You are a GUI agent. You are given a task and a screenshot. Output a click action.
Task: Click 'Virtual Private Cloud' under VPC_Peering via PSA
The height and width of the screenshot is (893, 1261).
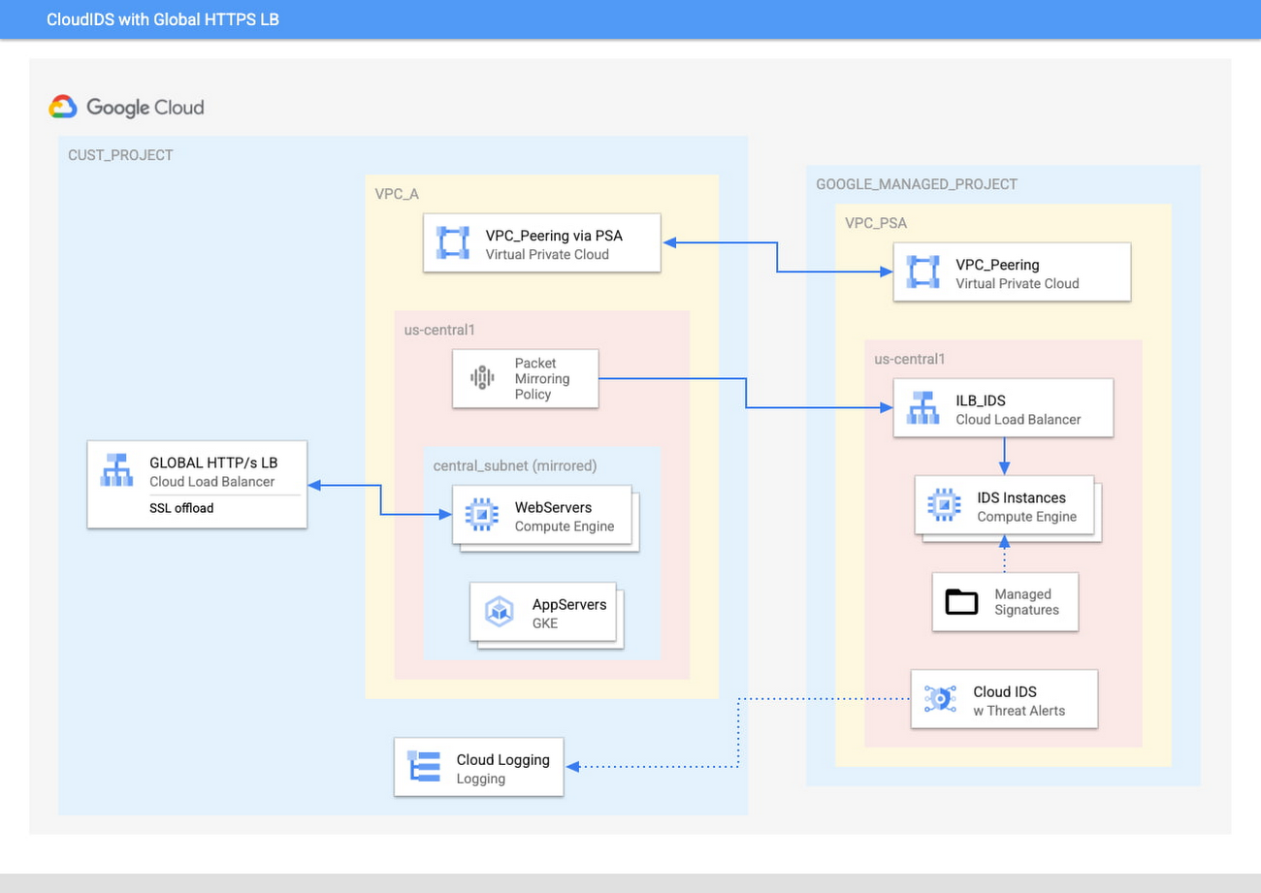pos(547,254)
